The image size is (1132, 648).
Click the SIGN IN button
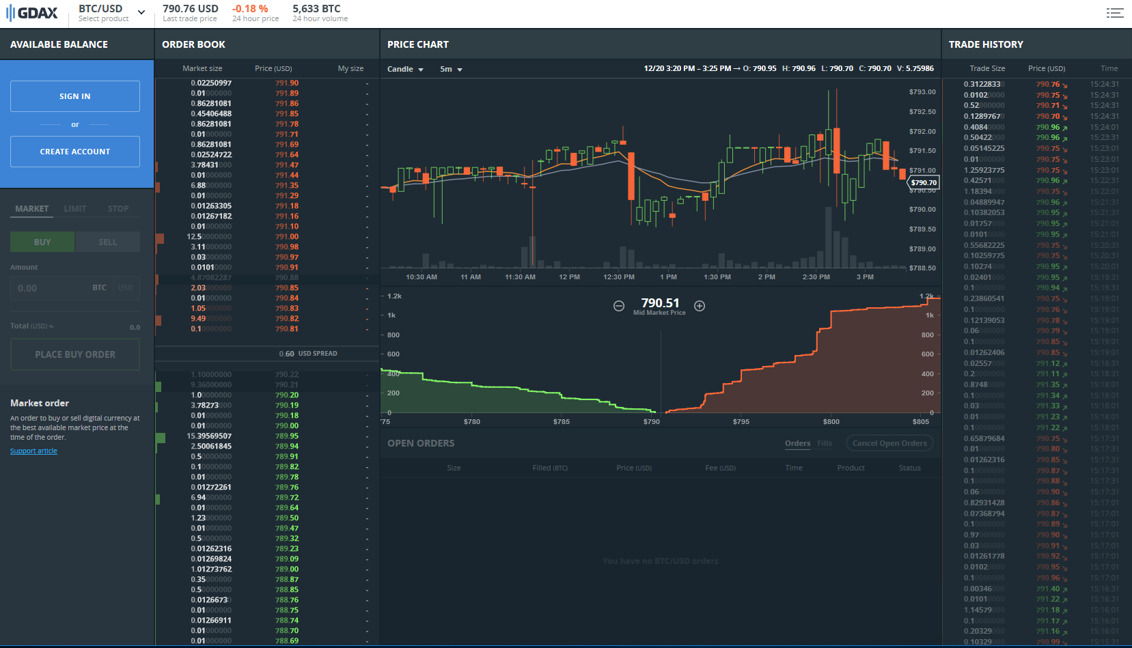point(75,96)
